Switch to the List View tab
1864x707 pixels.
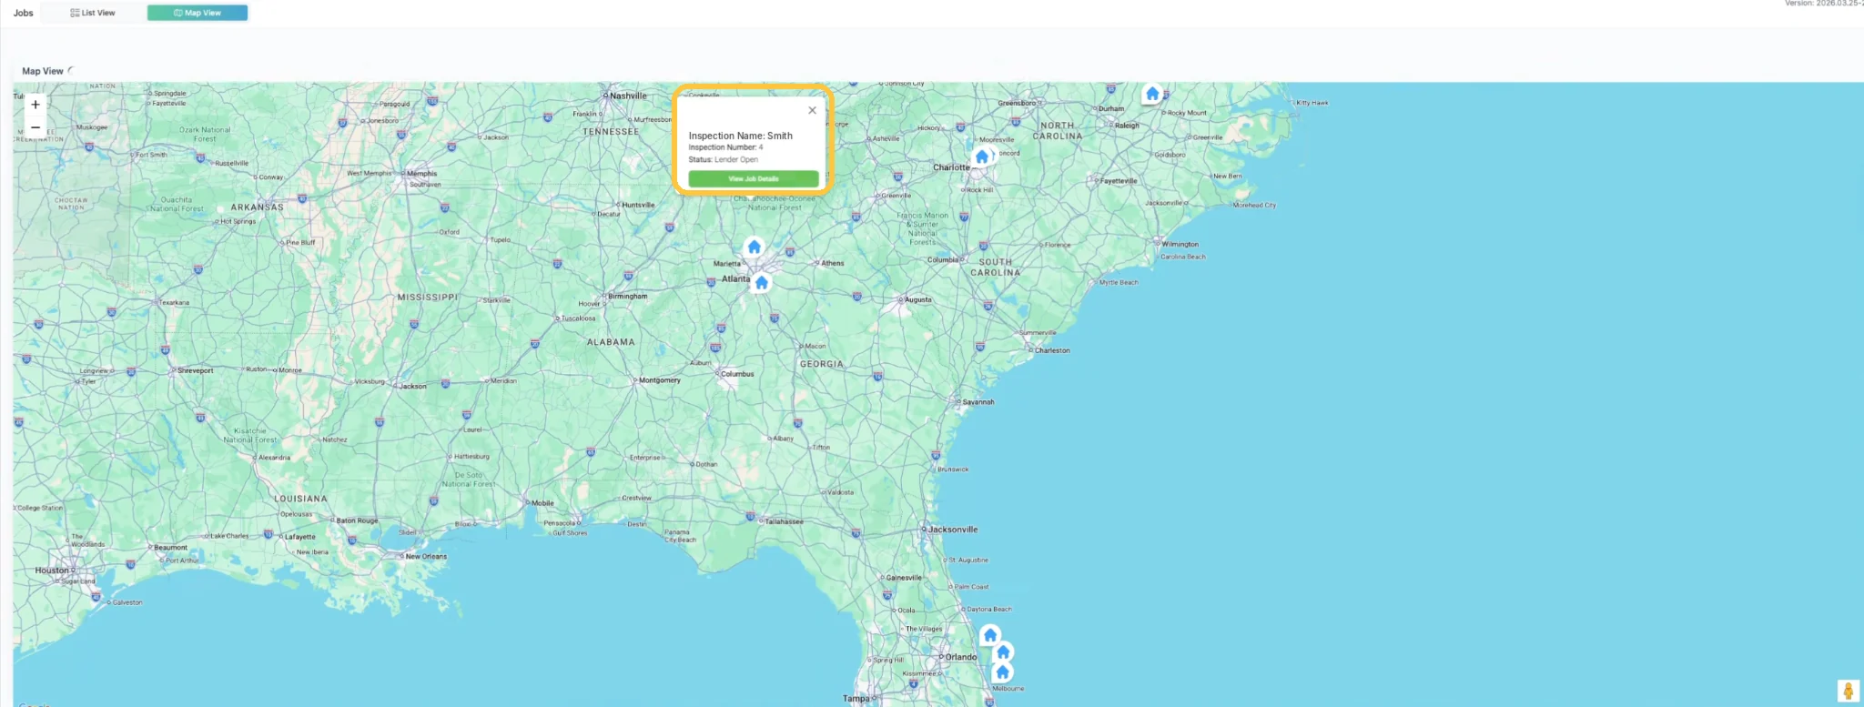click(x=93, y=13)
